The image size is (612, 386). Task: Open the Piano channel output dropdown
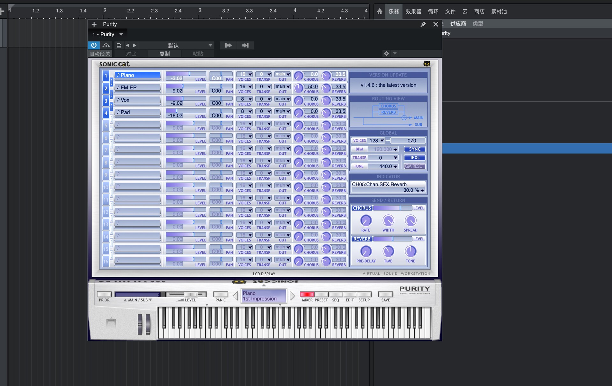click(x=282, y=74)
